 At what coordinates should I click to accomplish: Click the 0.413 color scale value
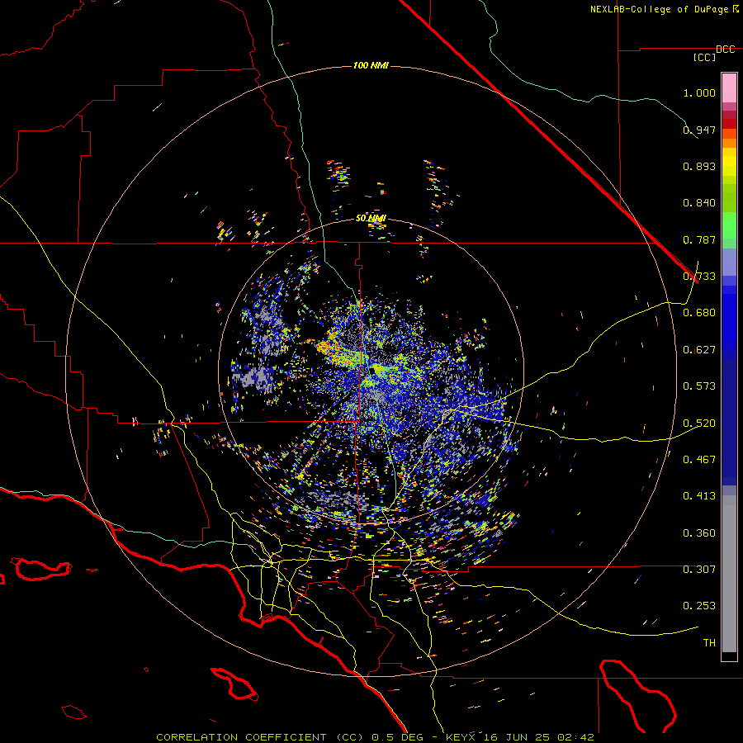click(699, 496)
